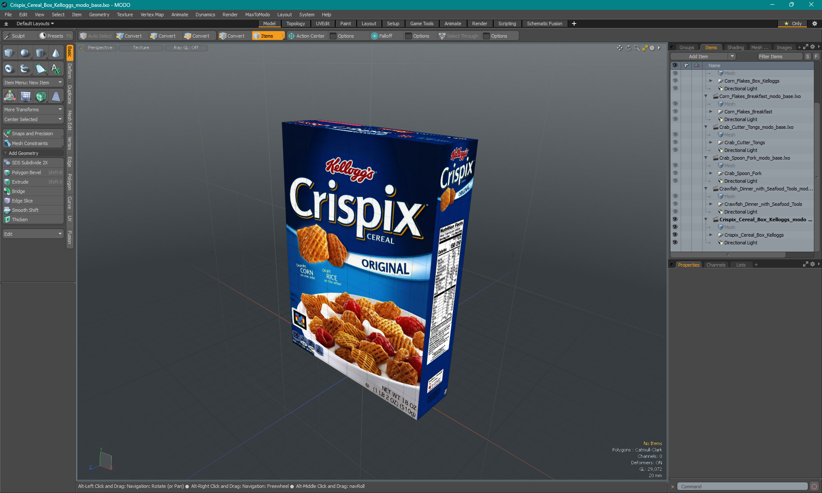
Task: Click into the Command input field
Action: (742, 487)
